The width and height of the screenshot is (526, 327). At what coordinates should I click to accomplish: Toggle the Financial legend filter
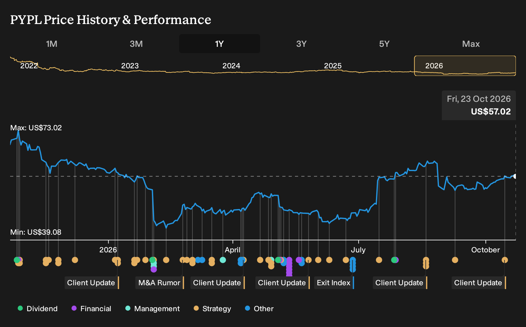click(91, 309)
